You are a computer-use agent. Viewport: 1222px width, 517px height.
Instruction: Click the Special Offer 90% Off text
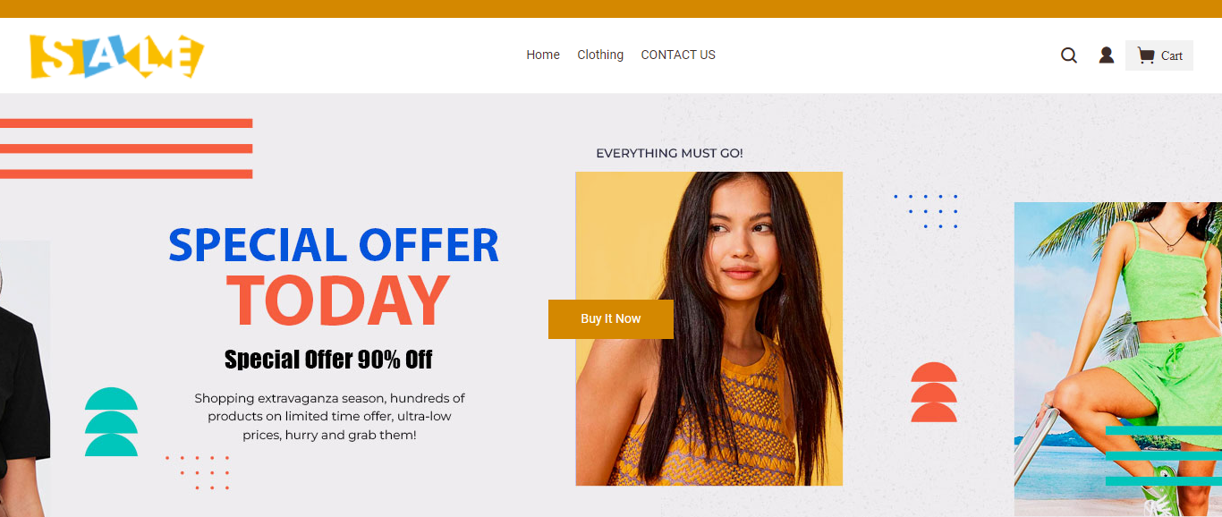coord(328,360)
